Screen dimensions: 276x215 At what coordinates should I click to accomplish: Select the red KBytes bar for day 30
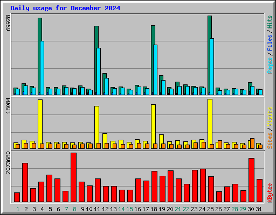(x=251, y=180)
